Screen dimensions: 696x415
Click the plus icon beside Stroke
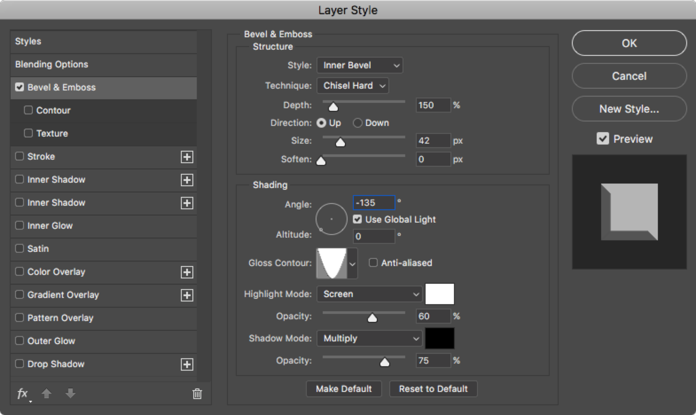pyautogui.click(x=187, y=157)
